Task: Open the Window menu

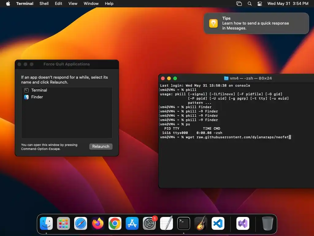Action: point(91,4)
